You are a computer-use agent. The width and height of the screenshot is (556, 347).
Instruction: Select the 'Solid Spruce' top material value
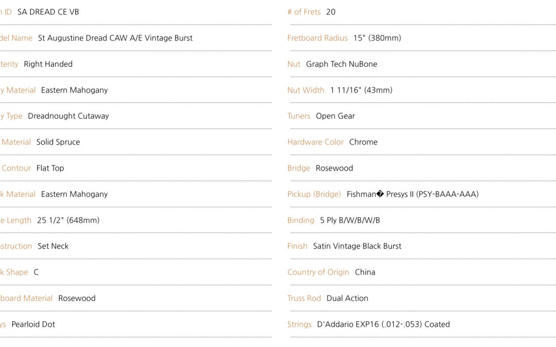click(58, 142)
